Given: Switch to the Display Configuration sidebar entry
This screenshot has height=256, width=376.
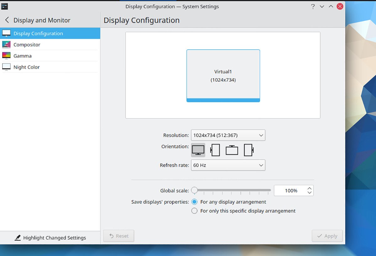Looking at the screenshot, I should 38,33.
